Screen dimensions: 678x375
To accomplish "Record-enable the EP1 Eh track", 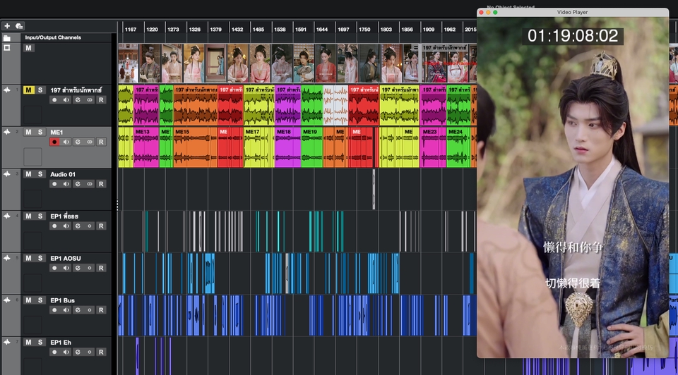I will click(x=54, y=352).
